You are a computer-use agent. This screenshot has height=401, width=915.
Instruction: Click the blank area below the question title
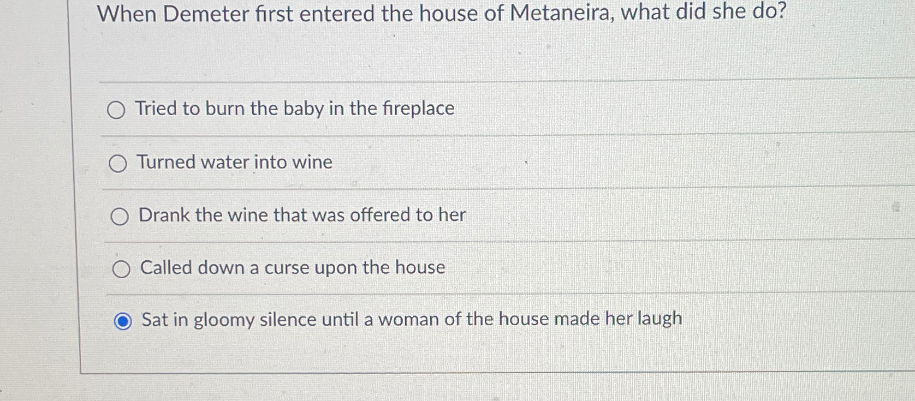(x=437, y=55)
